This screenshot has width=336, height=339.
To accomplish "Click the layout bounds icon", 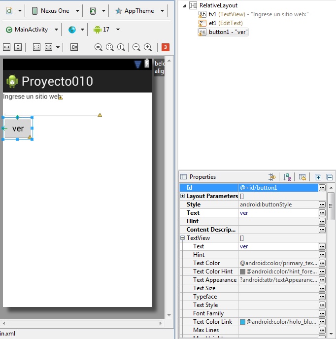I will coord(74,47).
